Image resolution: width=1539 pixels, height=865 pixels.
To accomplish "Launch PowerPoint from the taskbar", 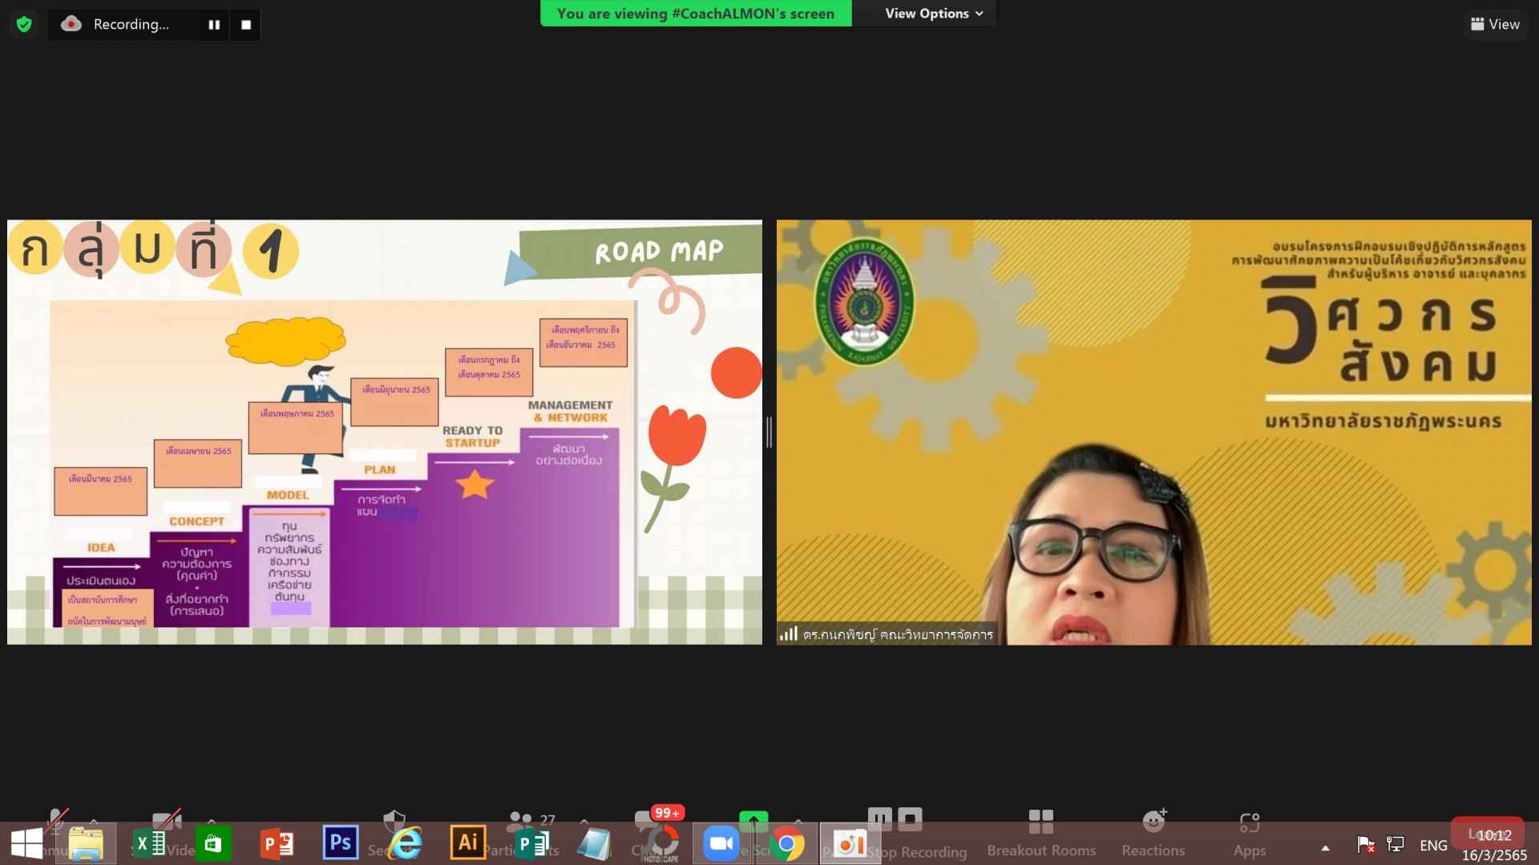I will pyautogui.click(x=277, y=844).
